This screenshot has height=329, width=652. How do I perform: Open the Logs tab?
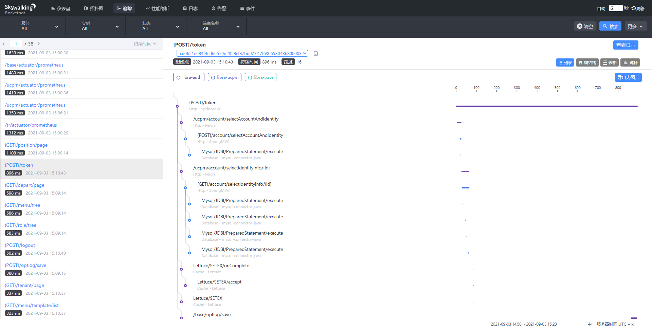coord(191,8)
